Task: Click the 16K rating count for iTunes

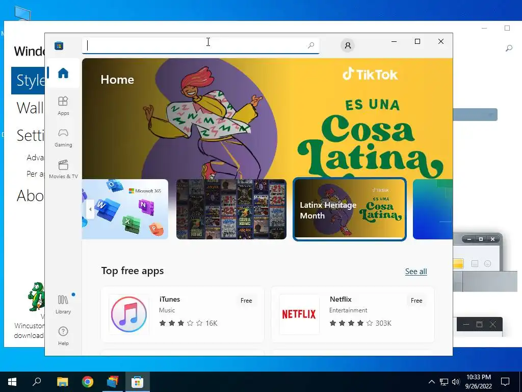Action: point(212,323)
